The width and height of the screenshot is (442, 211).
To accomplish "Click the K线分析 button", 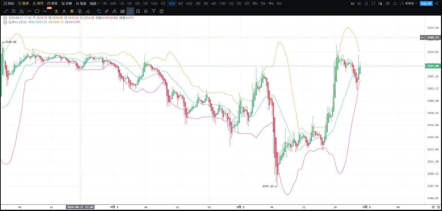I will [426, 3].
